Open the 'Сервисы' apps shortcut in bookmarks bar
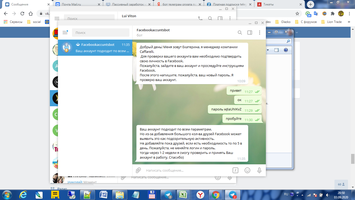Viewport: 355px width, 200px height. click(13, 22)
